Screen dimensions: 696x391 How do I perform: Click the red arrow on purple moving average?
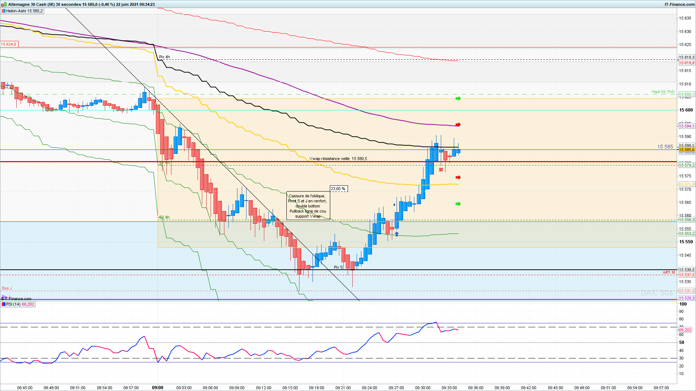[x=458, y=125]
